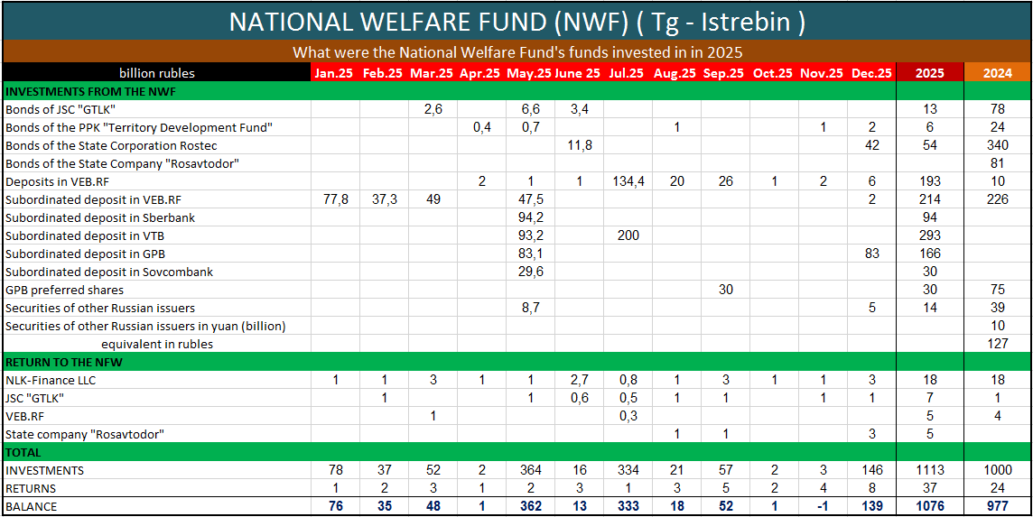Click the 94,2 Sberbank deposit value
Image resolution: width=1033 pixels, height=517 pixels.
529,217
